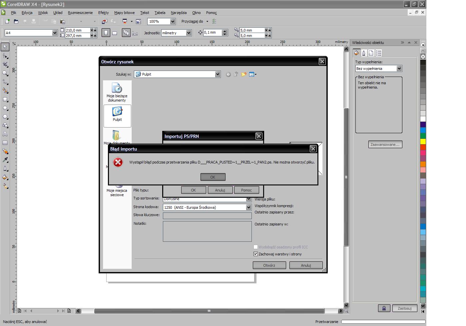
Task: Open the Efekty menu
Action: pyautogui.click(x=103, y=13)
